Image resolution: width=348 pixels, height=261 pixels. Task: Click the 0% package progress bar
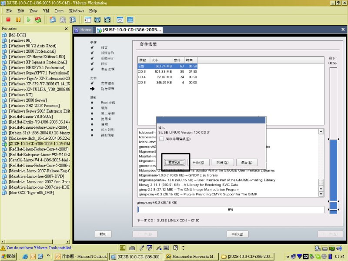coord(231,210)
